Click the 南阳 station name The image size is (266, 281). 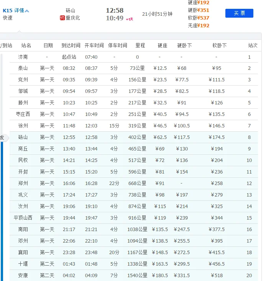tap(23, 230)
